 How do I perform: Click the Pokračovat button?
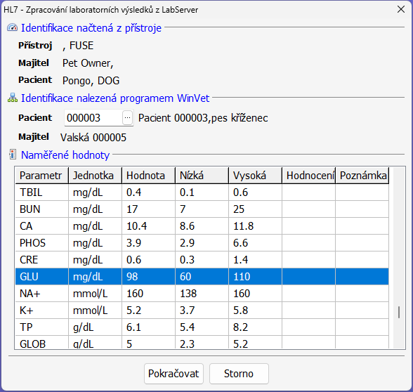click(173, 374)
